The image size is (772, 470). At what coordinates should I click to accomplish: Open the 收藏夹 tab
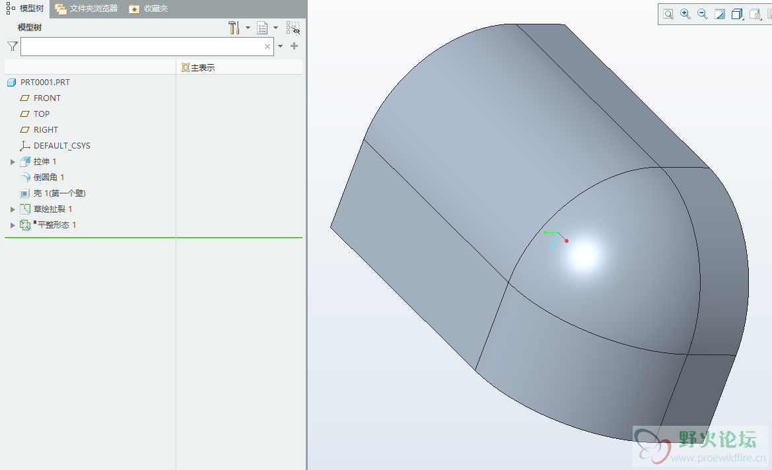tap(148, 9)
